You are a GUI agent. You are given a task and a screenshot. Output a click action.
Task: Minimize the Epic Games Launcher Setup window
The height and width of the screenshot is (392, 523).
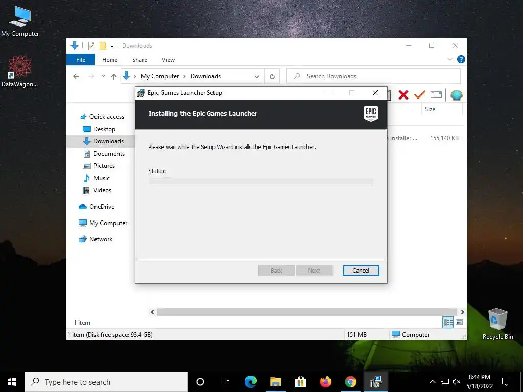(x=329, y=93)
